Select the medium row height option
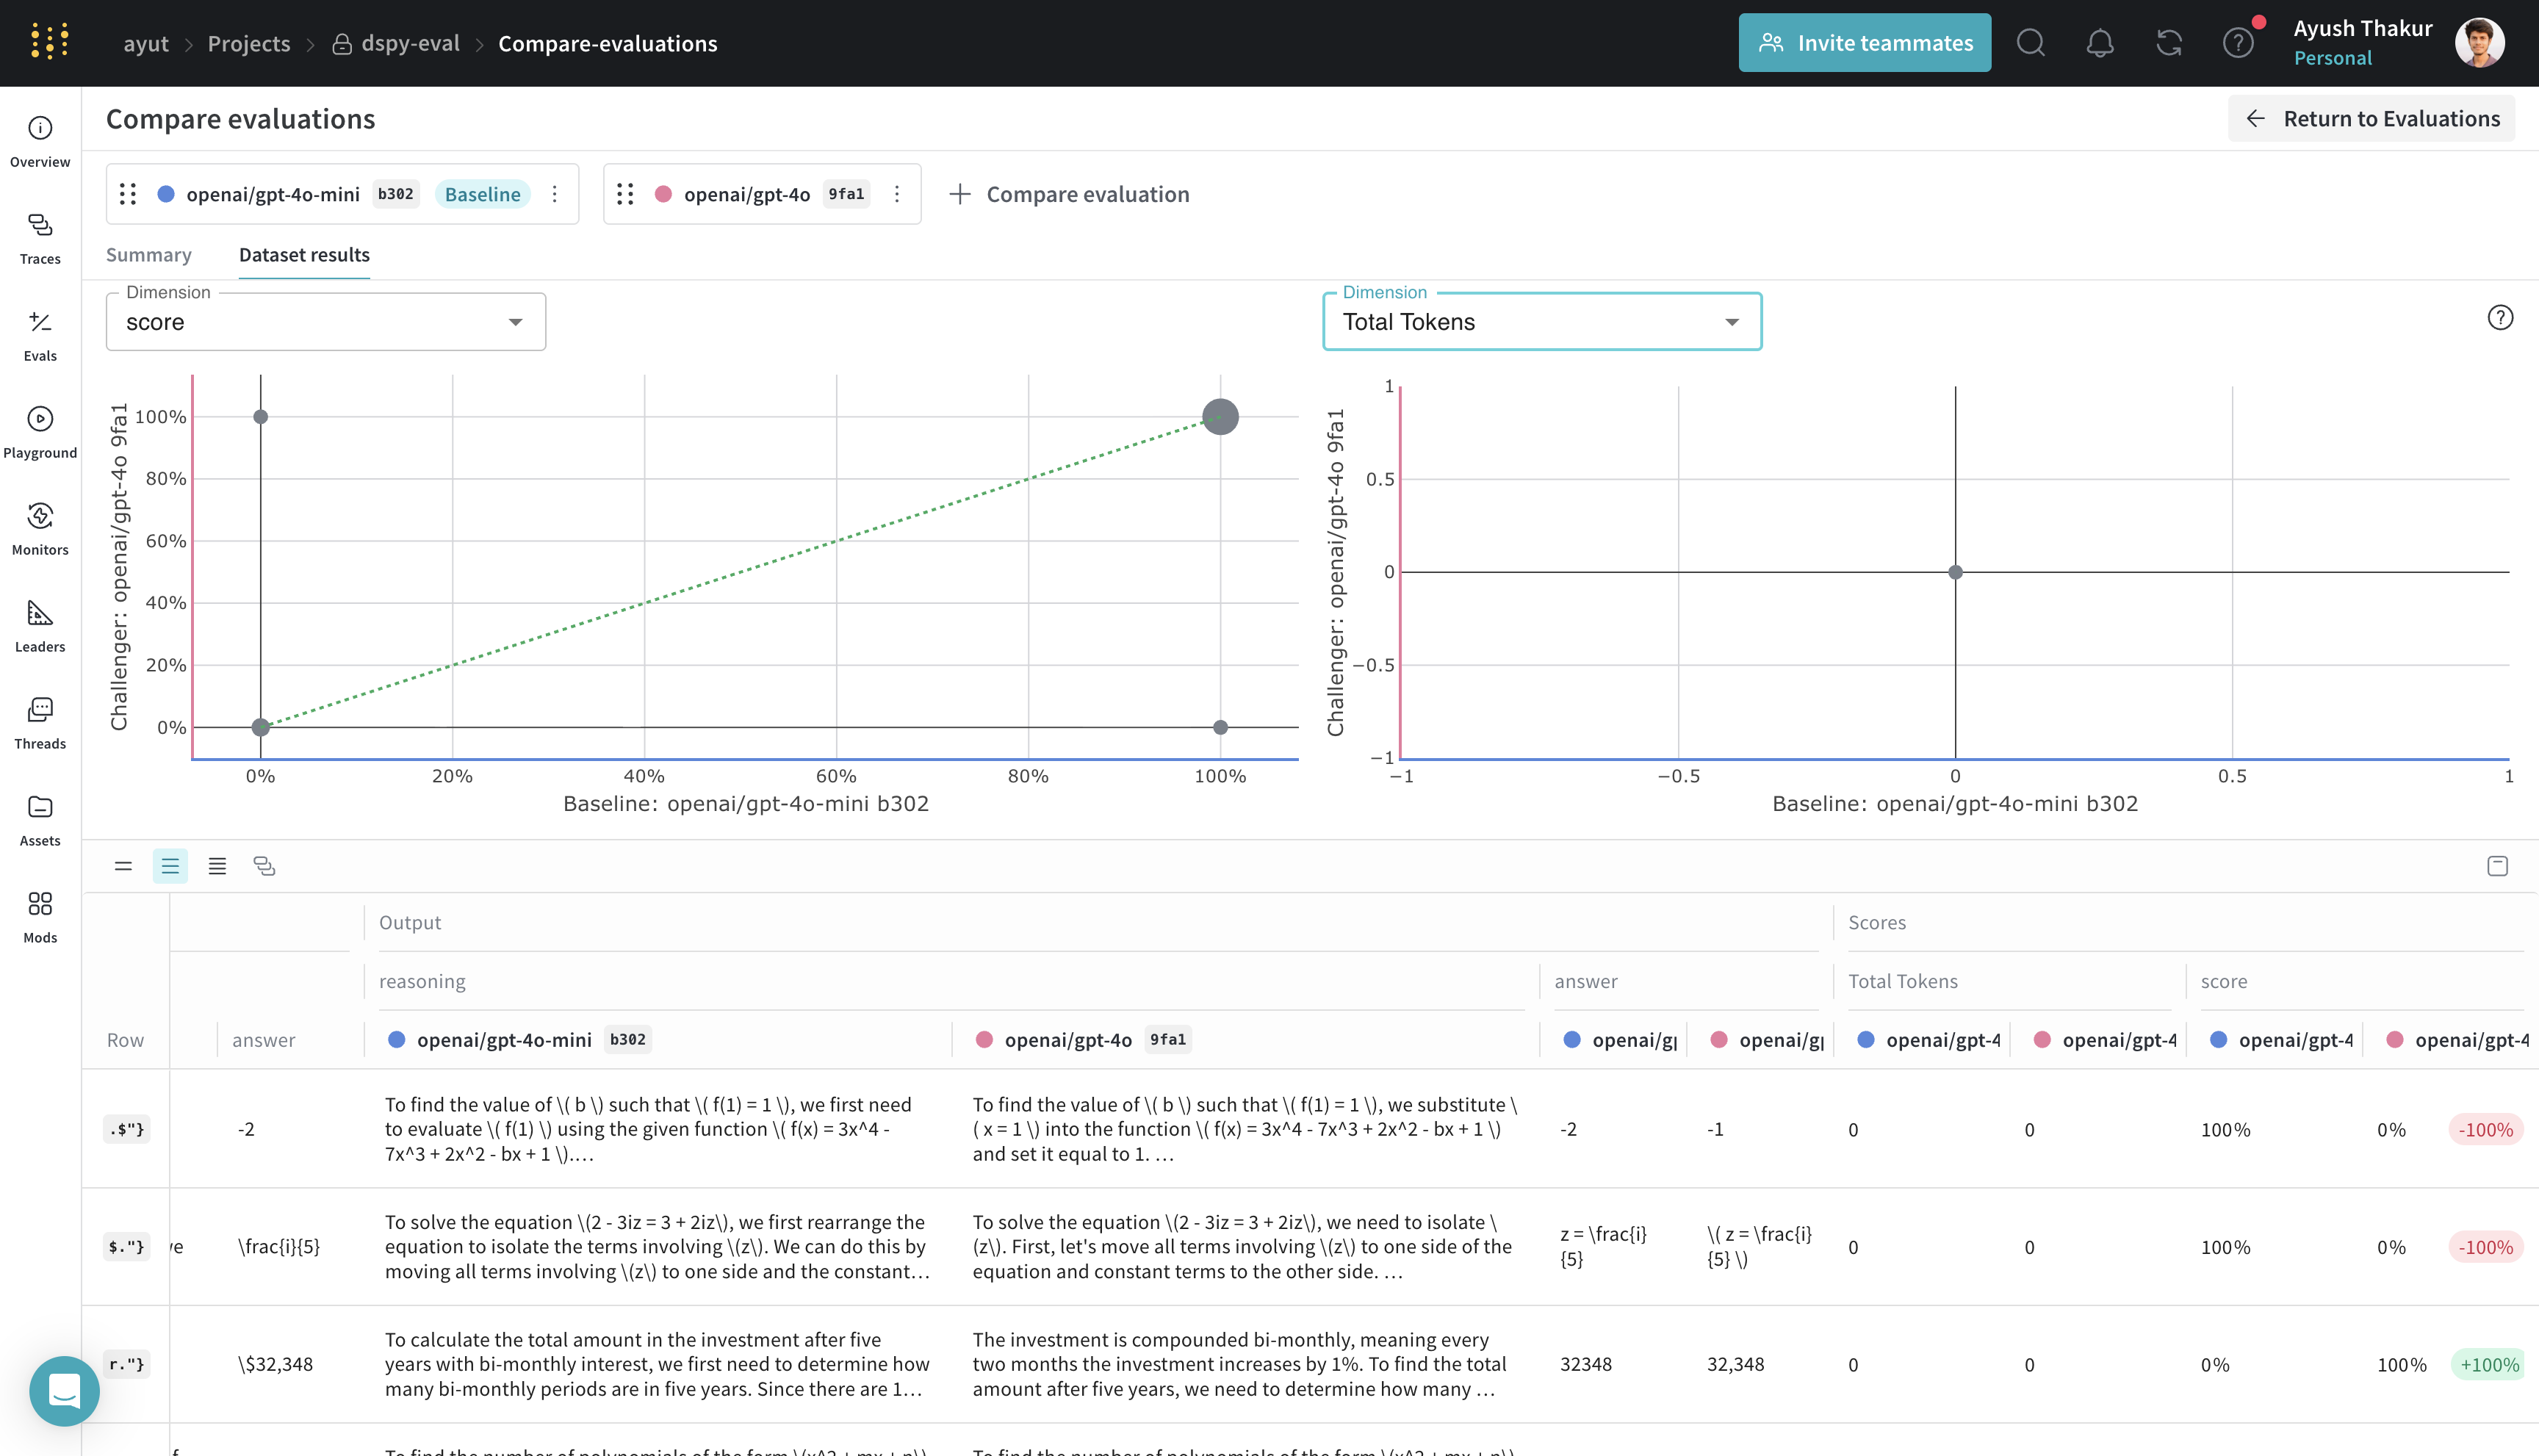2539x1456 pixels. pos(170,866)
